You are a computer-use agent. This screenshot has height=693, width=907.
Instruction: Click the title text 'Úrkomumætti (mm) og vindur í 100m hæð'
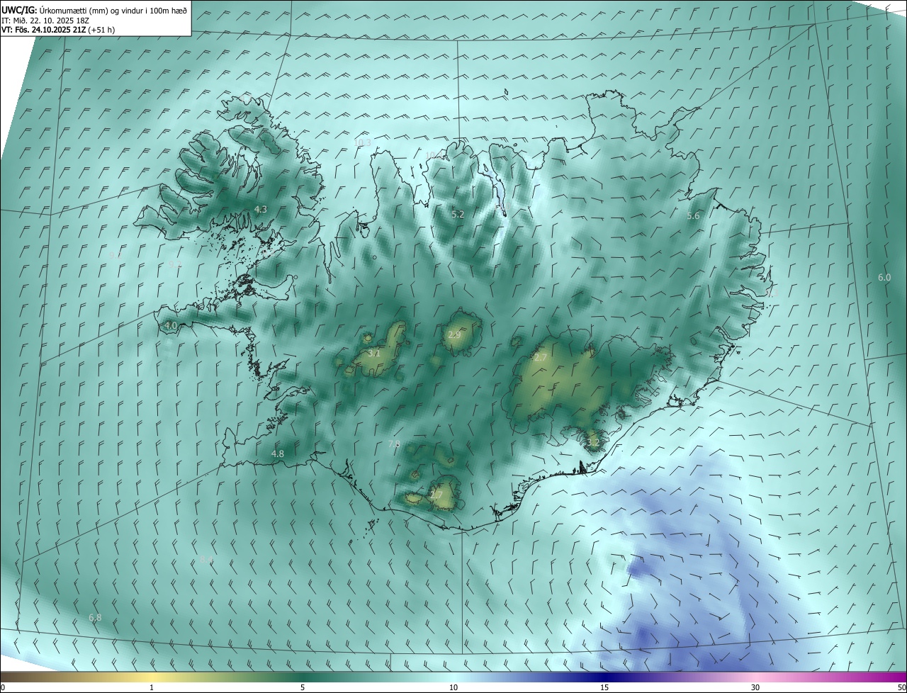(113, 10)
